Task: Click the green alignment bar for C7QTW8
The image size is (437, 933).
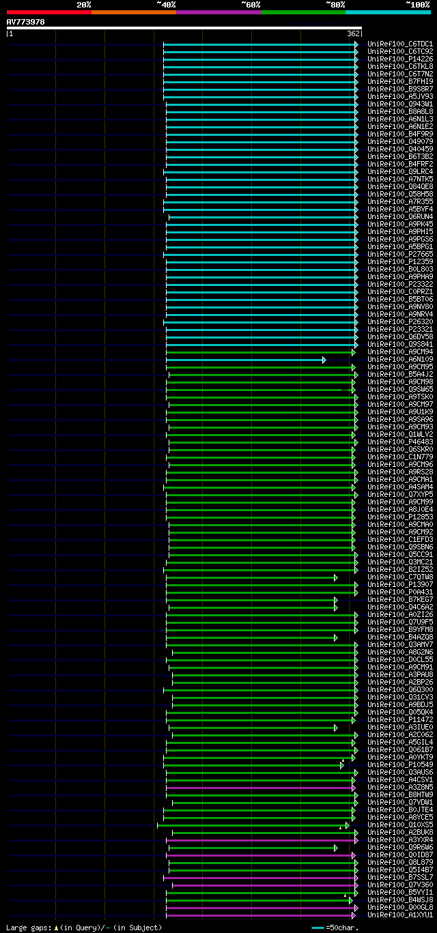Action: coord(251,577)
